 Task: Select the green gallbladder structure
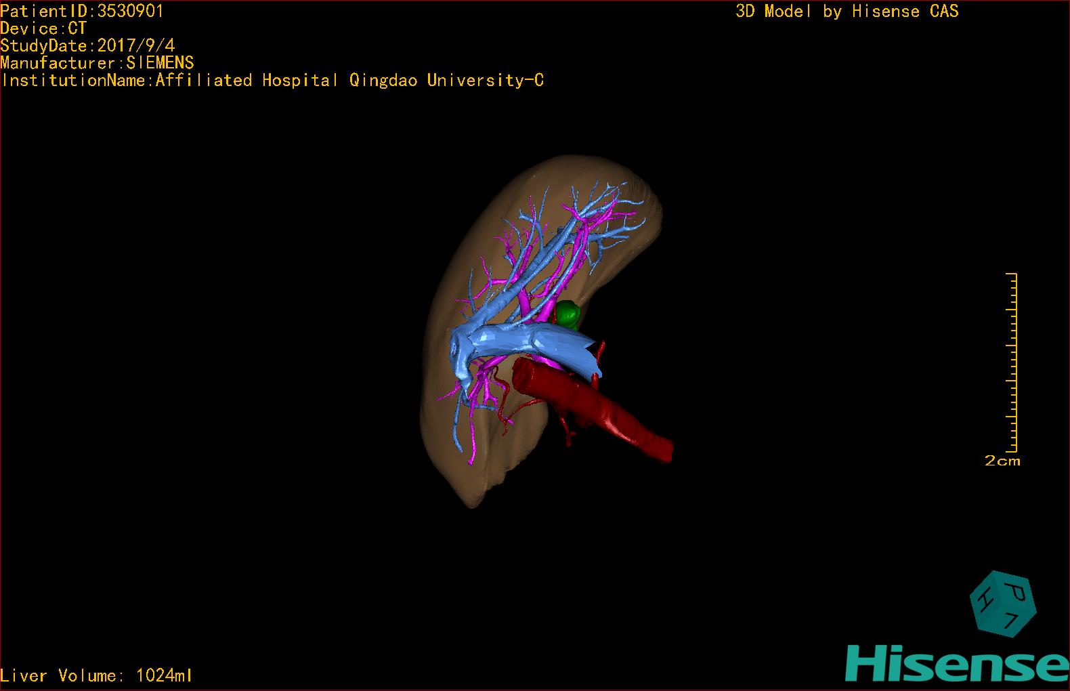568,314
